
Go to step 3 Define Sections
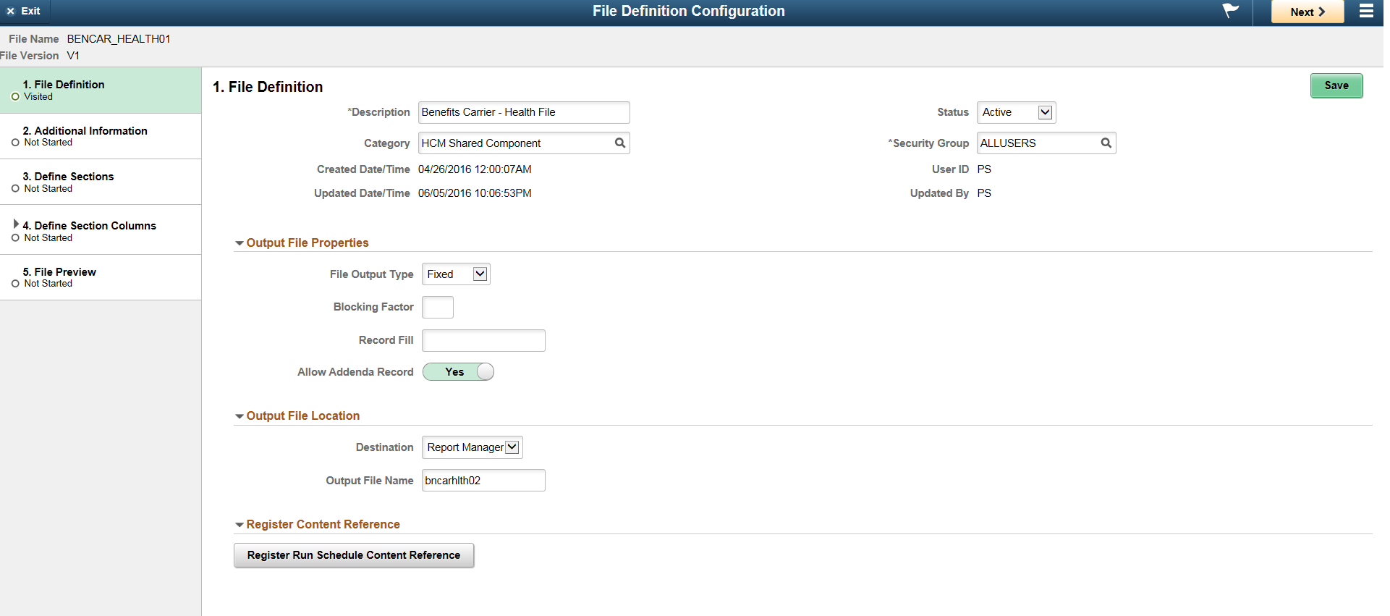101,182
